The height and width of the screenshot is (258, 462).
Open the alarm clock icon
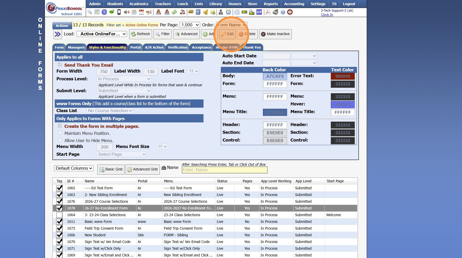point(228,12)
